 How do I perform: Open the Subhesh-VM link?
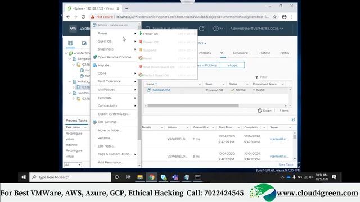[x=161, y=90]
